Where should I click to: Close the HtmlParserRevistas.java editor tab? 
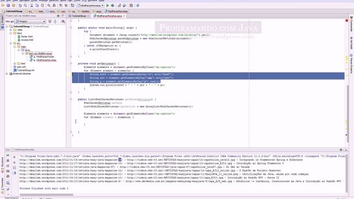tap(124, 16)
